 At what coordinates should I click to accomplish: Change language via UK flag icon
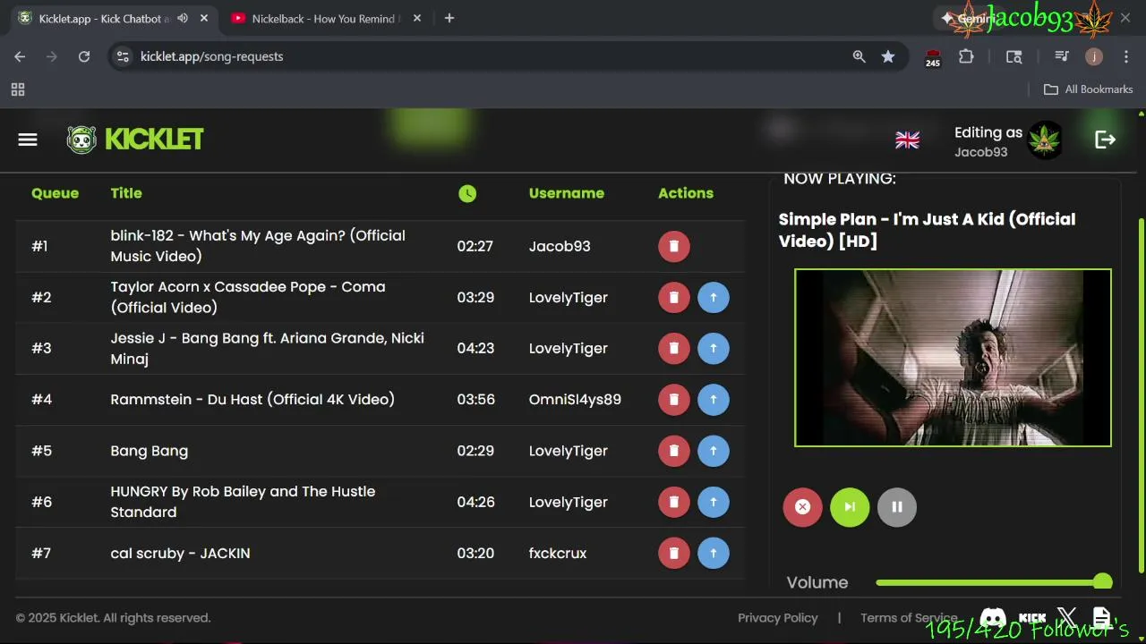tap(907, 140)
